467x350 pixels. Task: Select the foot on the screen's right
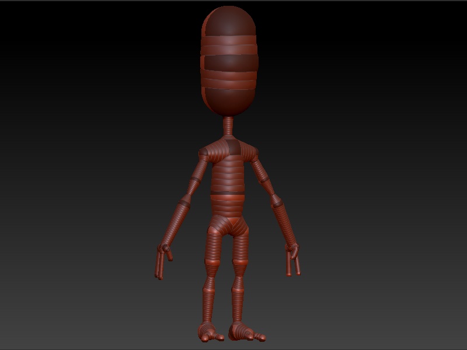click(246, 332)
